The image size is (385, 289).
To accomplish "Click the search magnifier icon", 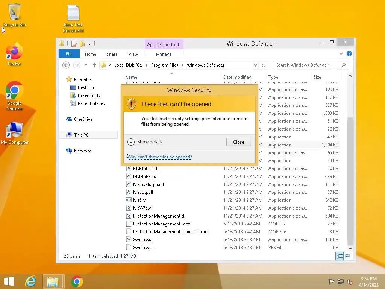I will coord(344,65).
